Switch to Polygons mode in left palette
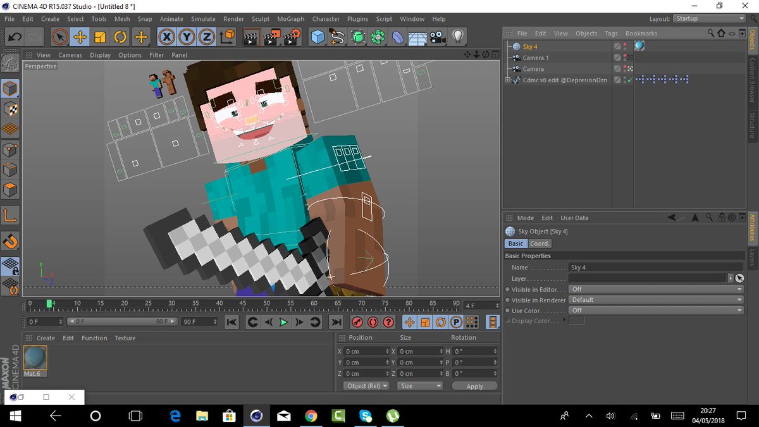Viewport: 759px width, 427px height. tap(10, 190)
